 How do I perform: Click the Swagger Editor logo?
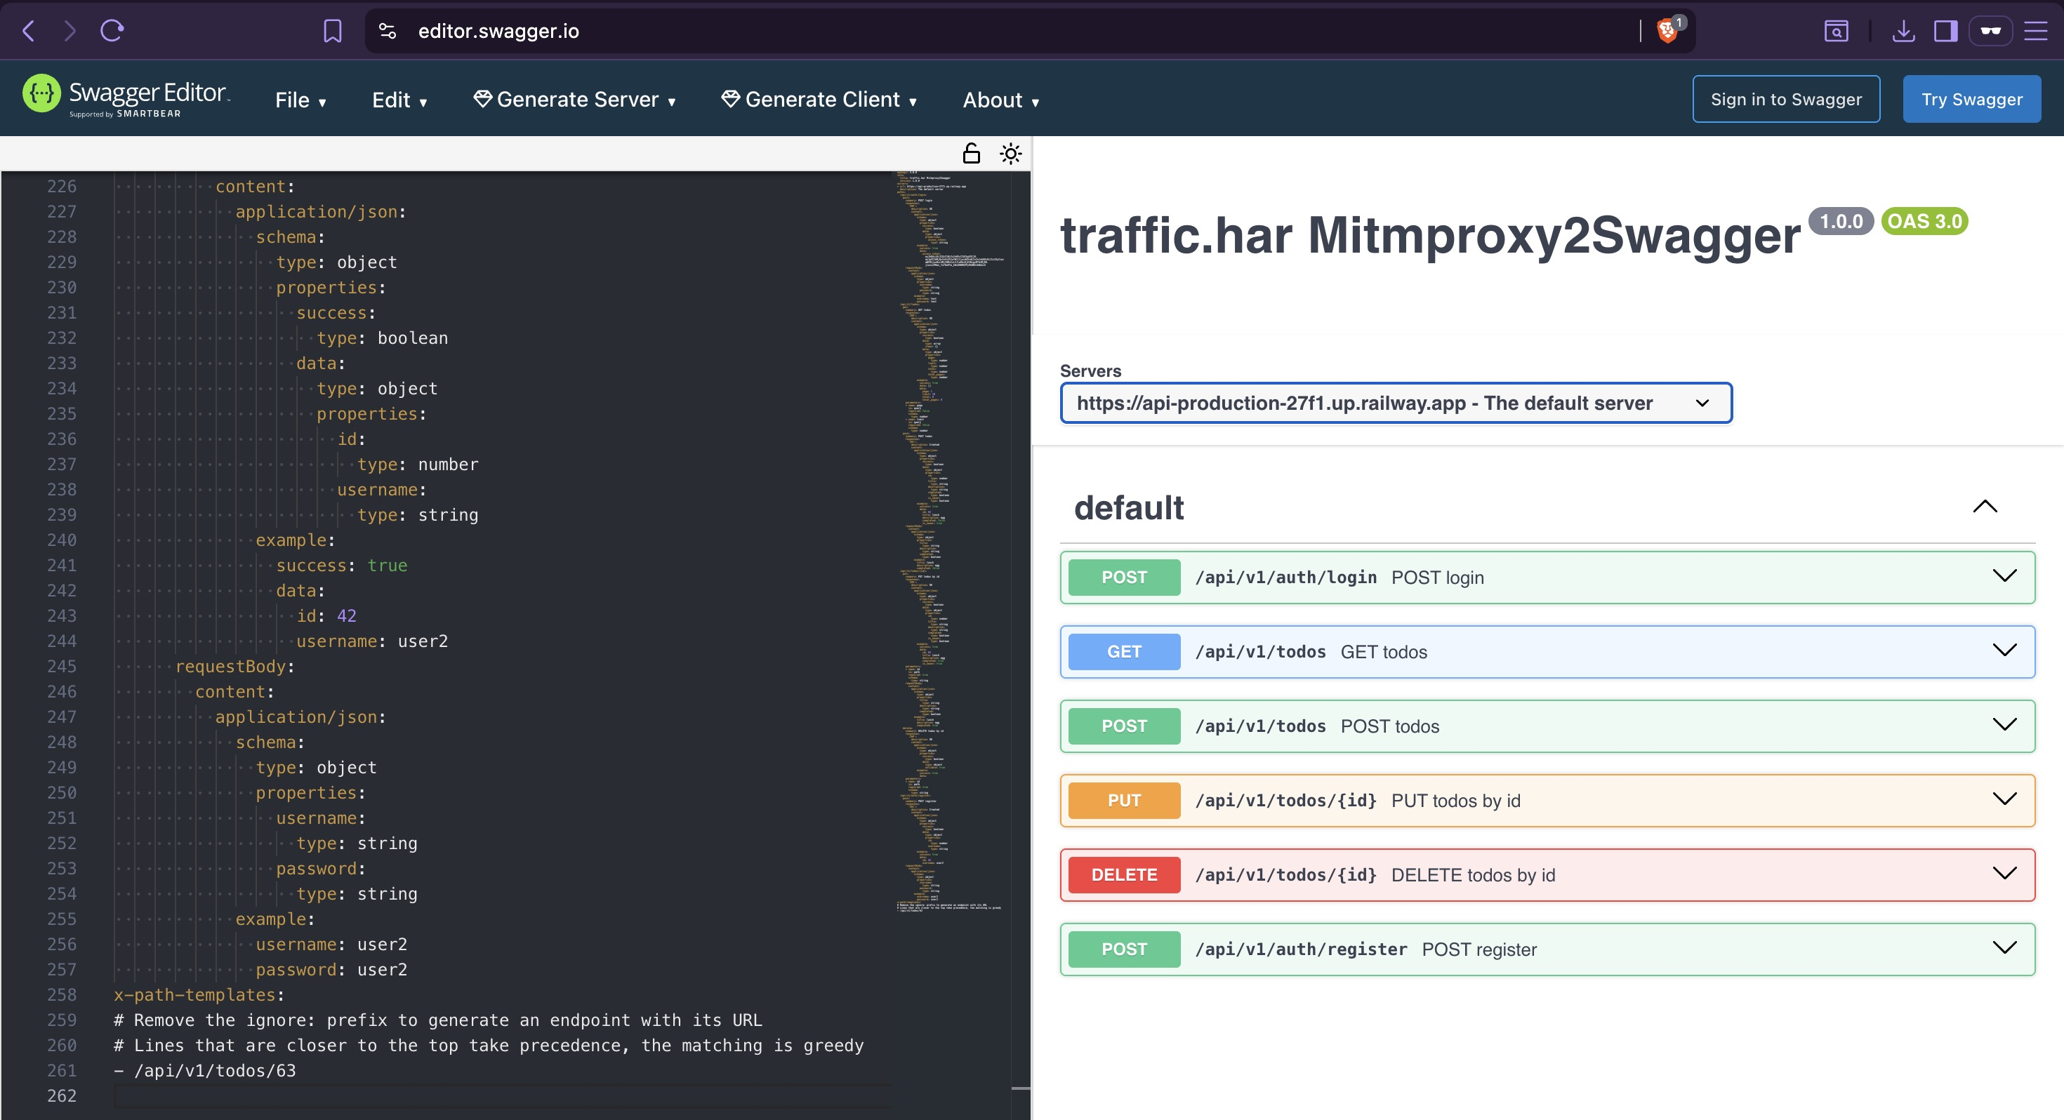point(126,96)
